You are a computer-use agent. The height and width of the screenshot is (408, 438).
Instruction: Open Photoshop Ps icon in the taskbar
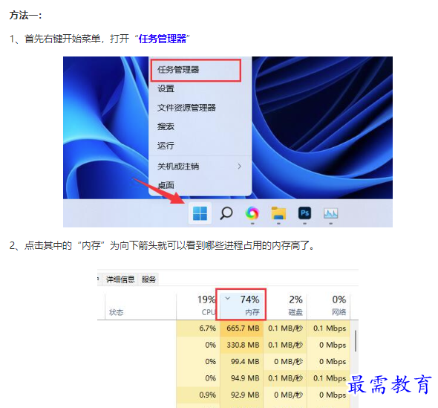click(304, 213)
